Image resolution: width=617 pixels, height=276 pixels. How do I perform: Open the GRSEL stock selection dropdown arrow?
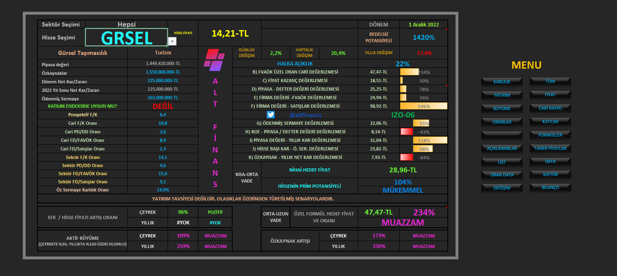[172, 41]
